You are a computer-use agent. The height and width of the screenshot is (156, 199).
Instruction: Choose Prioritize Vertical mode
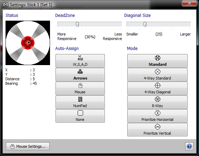point(157,129)
